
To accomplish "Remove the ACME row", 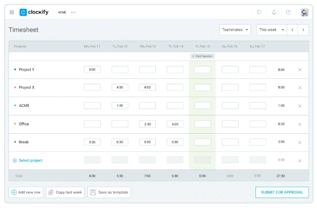I will click(x=300, y=106).
